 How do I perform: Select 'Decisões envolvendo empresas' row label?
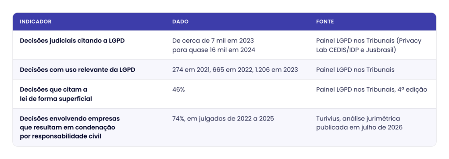coord(70,118)
